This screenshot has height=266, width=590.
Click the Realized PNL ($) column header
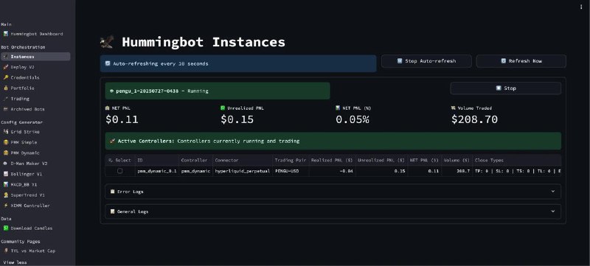coord(332,161)
